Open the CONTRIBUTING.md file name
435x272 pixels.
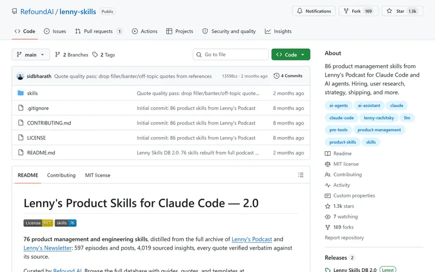pos(49,123)
